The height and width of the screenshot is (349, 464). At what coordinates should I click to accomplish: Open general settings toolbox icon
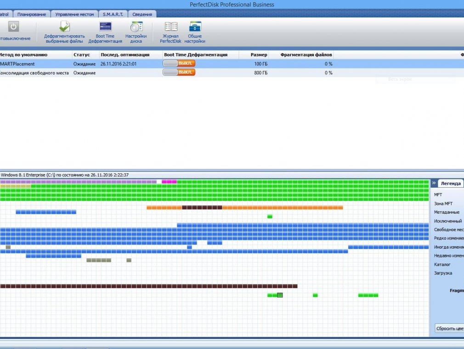tap(195, 33)
